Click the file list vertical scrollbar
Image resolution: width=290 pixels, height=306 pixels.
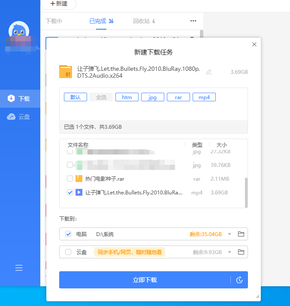(246, 192)
